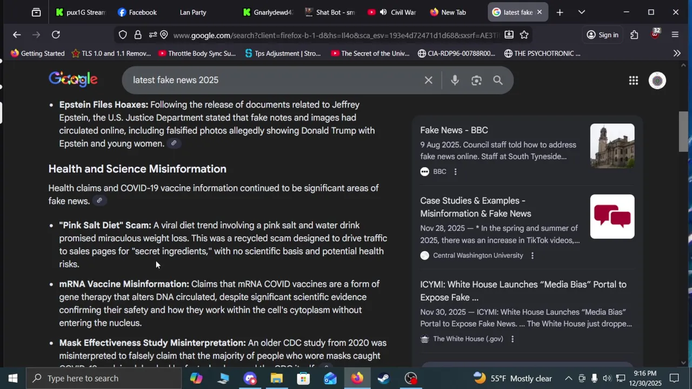The width and height of the screenshot is (692, 389).
Task: Click the page vertical scrollbar thumb
Action: click(684, 132)
